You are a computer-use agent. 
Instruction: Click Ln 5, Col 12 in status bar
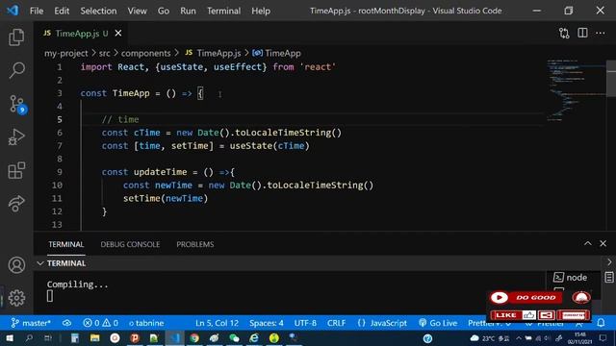point(217,323)
